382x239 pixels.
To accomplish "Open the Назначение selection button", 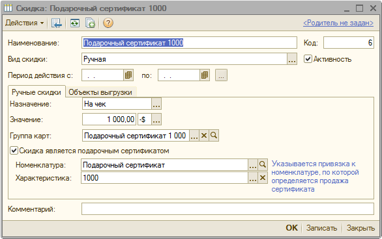I will point(156,104).
